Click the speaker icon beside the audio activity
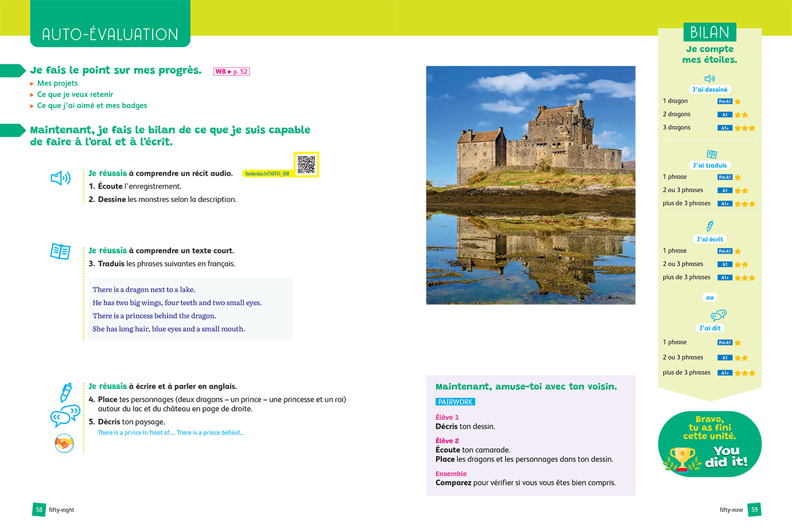Screen dimensions: 792x528 tap(60, 178)
